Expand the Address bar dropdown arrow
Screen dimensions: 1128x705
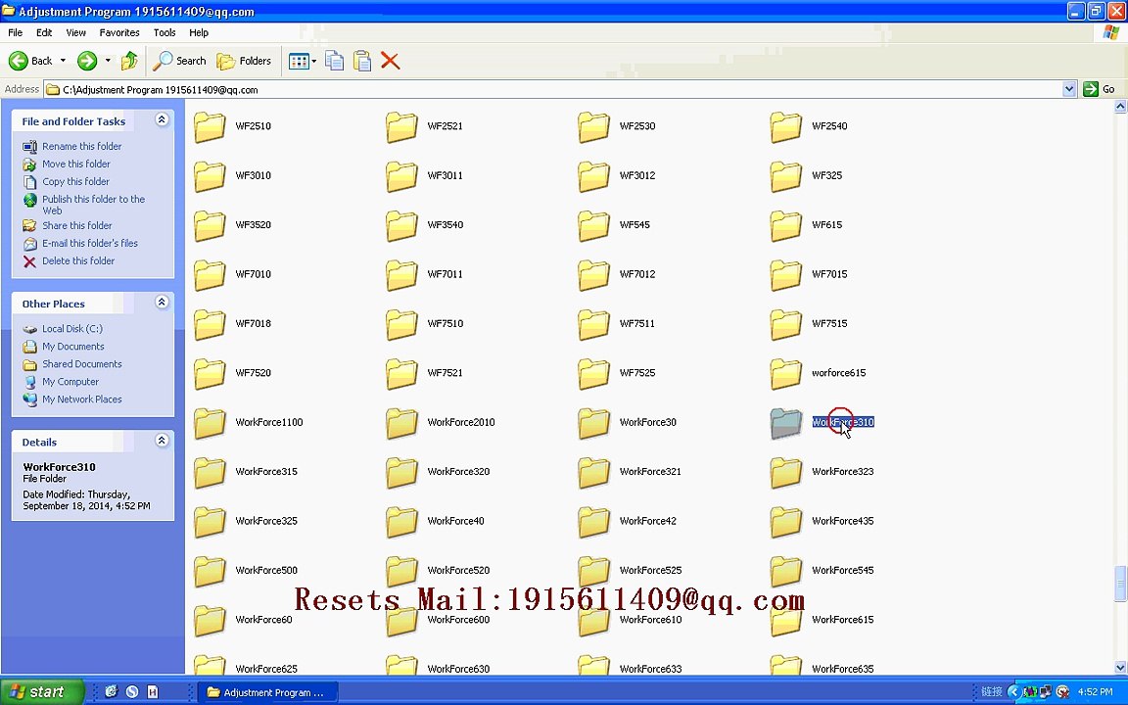click(x=1069, y=89)
